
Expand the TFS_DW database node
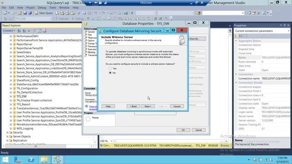[x=11, y=96]
